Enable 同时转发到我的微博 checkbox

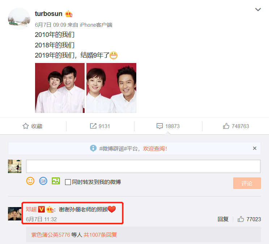tap(68, 182)
